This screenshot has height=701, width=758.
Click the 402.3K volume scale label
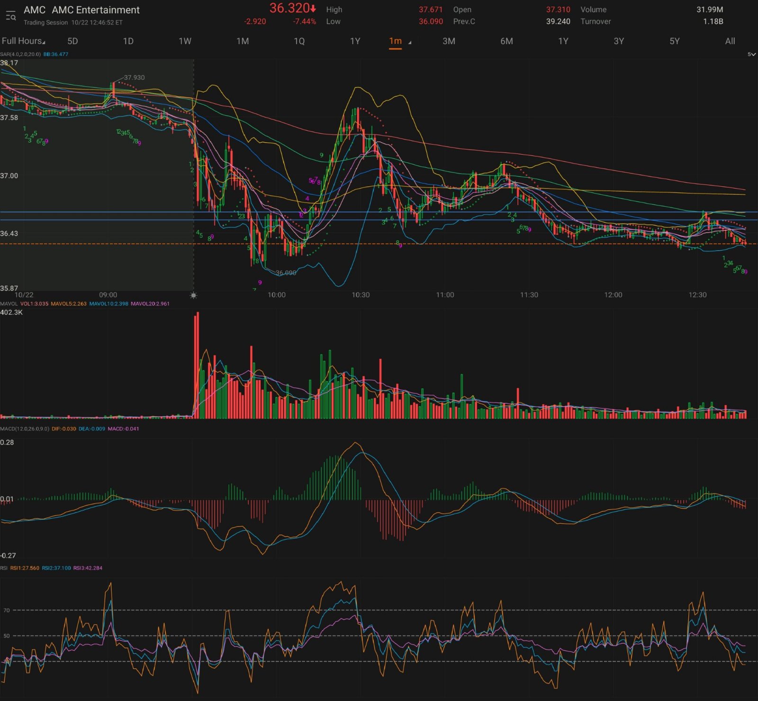coord(11,312)
